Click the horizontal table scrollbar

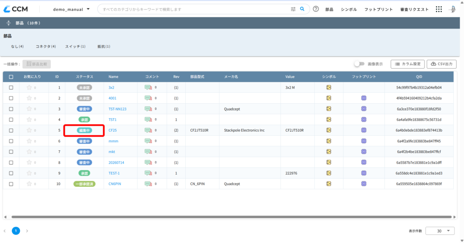(232, 217)
